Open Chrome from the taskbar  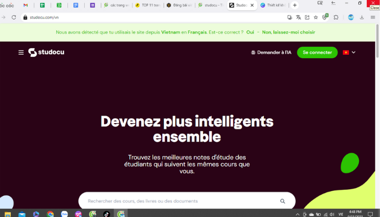pyautogui.click(x=50, y=214)
